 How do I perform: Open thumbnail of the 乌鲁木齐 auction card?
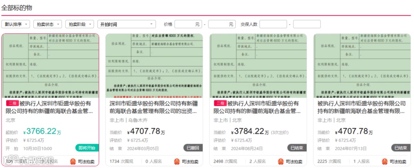(154, 66)
